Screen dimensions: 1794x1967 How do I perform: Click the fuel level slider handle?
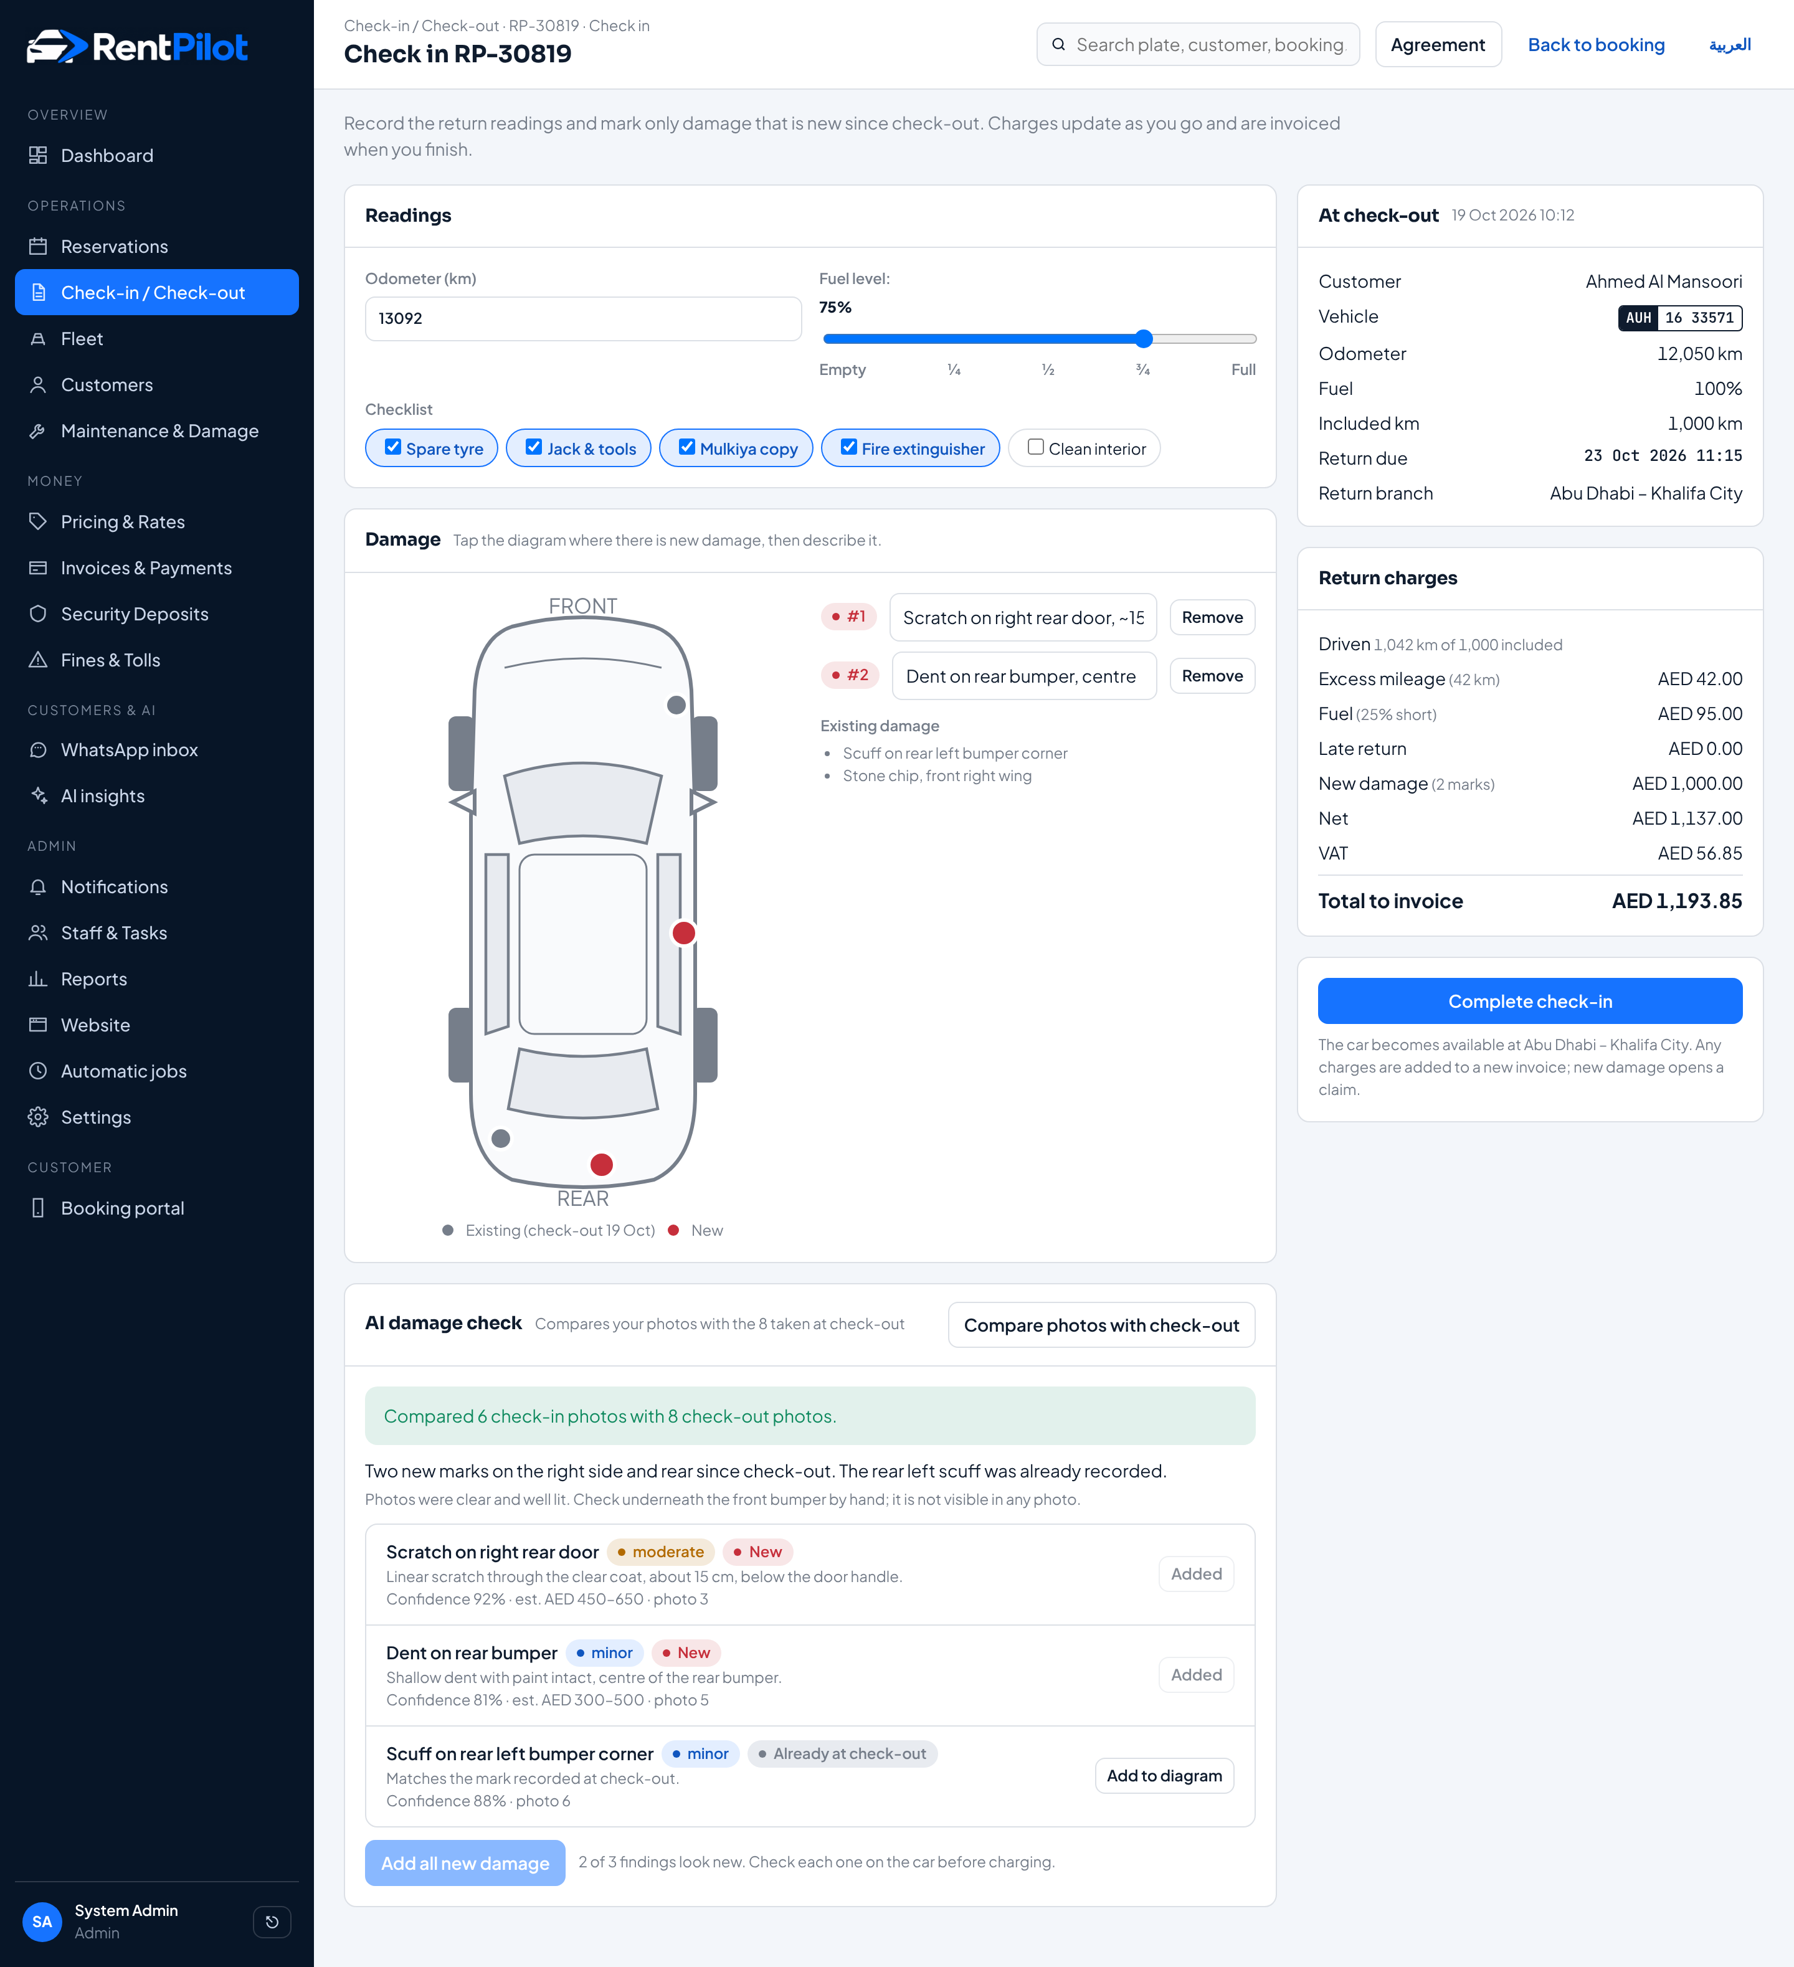pyautogui.click(x=1144, y=339)
